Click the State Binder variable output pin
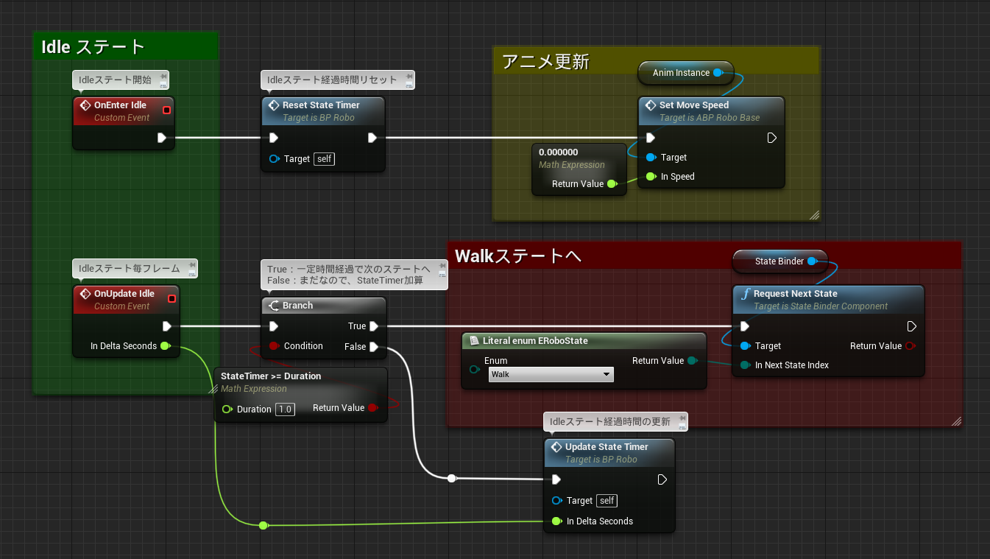Screen dimensions: 990x559 pos(812,261)
